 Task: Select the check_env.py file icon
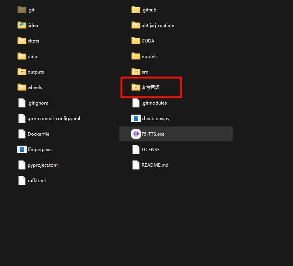[x=136, y=119]
